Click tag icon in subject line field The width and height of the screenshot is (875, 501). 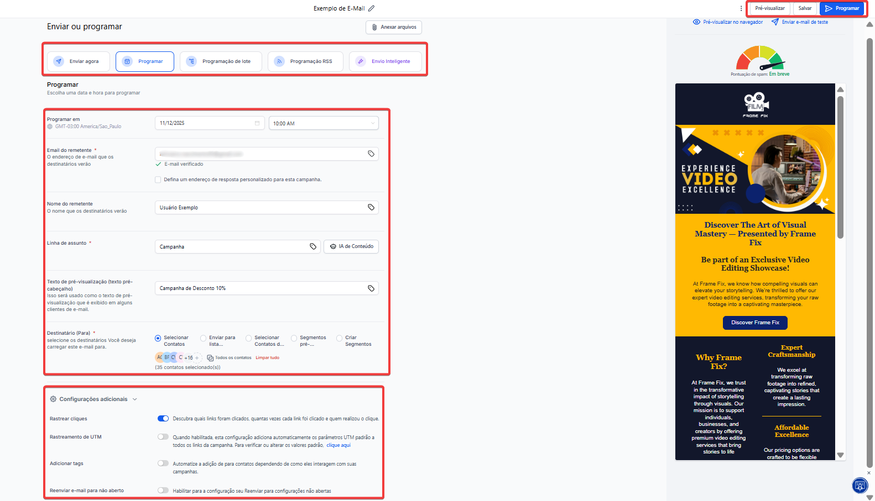pos(313,246)
